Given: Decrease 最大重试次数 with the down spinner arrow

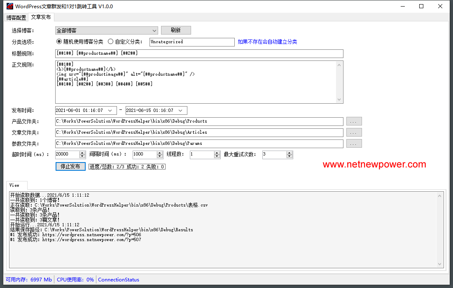Looking at the screenshot, I should click(x=290, y=156).
